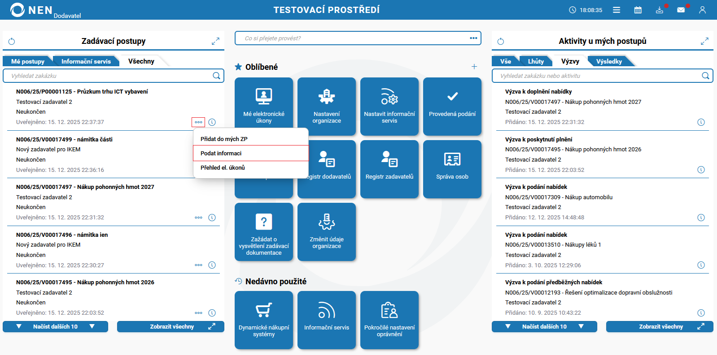The height and width of the screenshot is (355, 717).
Task: Click the 18:08:35 session clock
Action: pos(586,10)
